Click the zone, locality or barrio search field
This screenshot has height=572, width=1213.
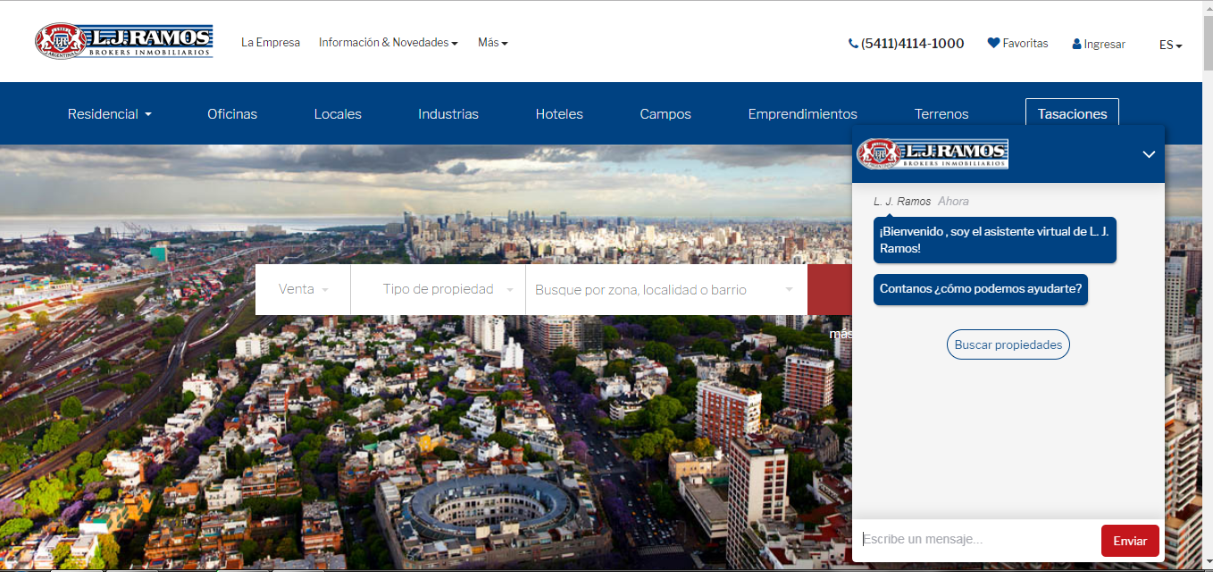pos(657,289)
